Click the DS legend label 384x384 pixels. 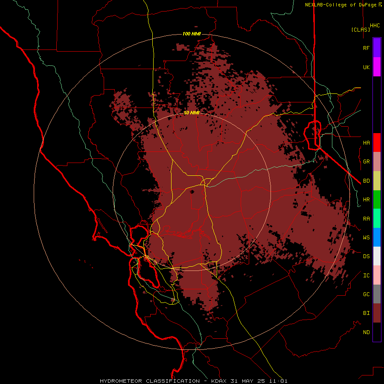366,256
